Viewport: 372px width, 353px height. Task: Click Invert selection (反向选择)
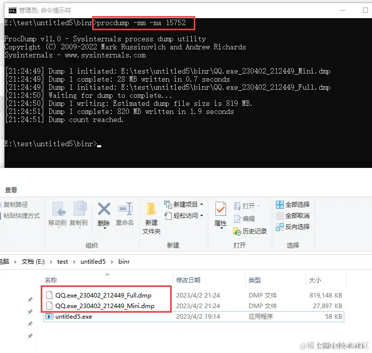(293, 227)
